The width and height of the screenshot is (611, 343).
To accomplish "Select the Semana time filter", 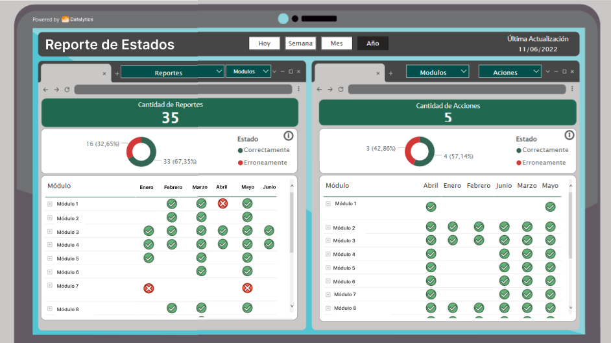I will 300,44.
